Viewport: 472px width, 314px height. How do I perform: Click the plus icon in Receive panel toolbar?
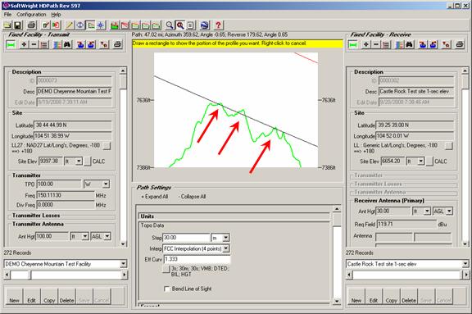[x=365, y=45]
